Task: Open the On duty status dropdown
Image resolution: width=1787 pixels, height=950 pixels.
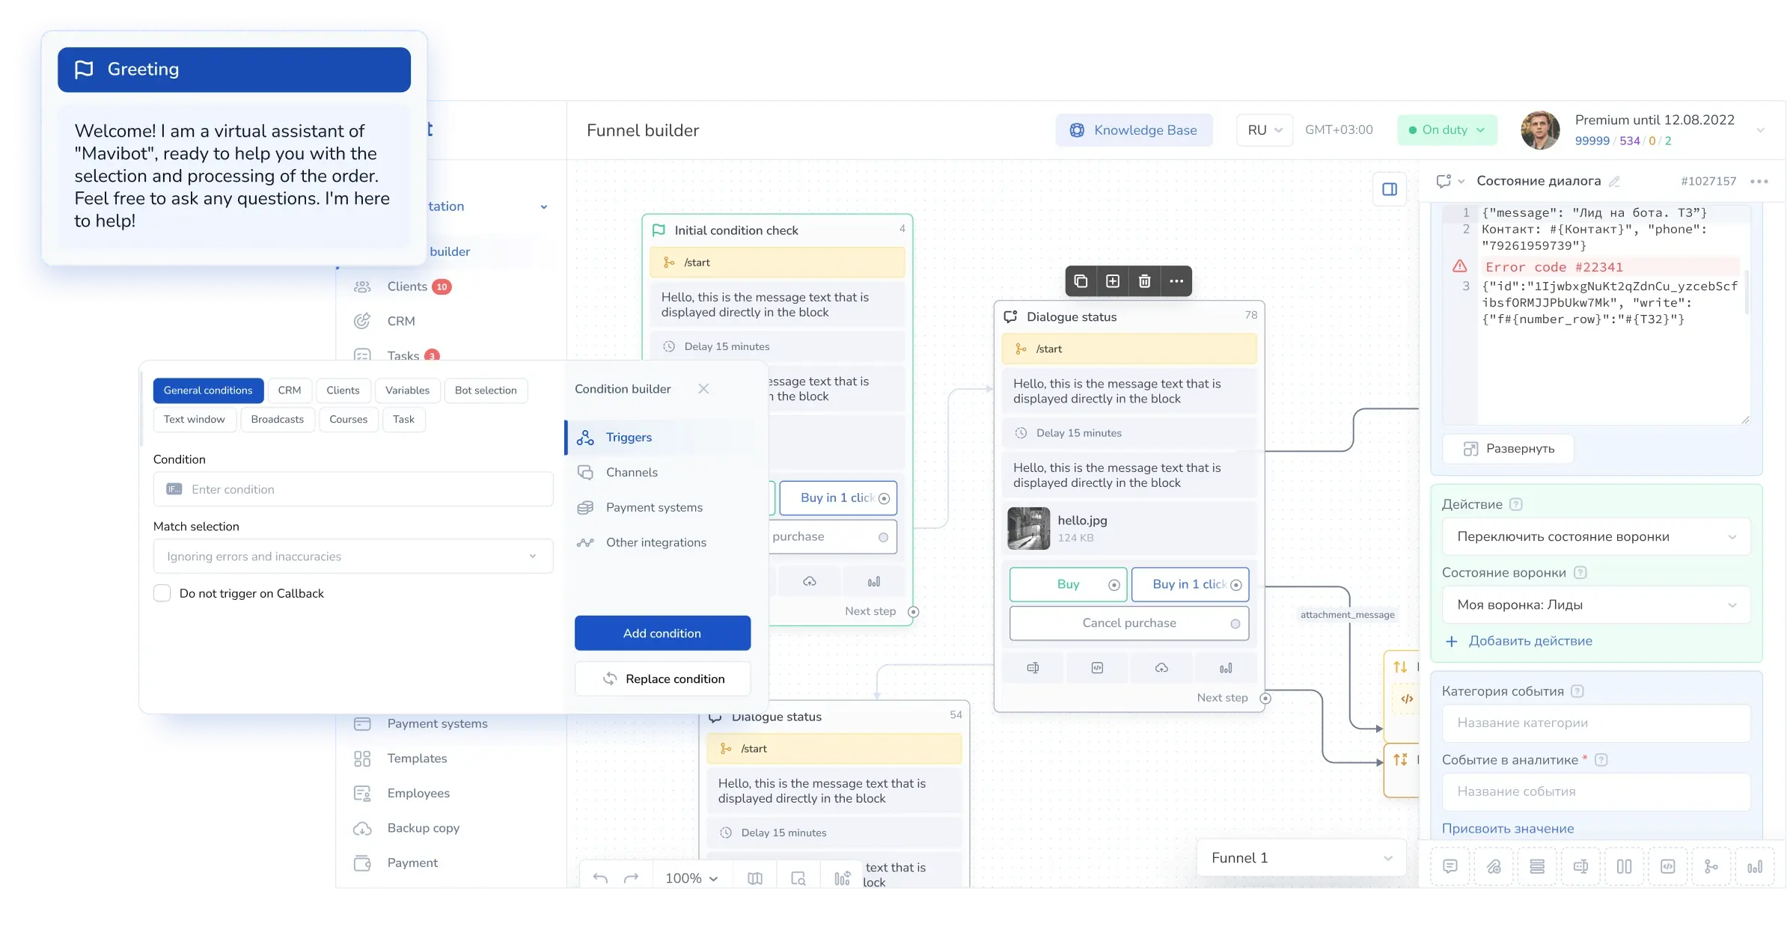Action: 1447,130
